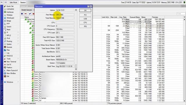Viewport: 186px width, 105px height.
Task: Expand Routing submenu
Action: pos(18,41)
